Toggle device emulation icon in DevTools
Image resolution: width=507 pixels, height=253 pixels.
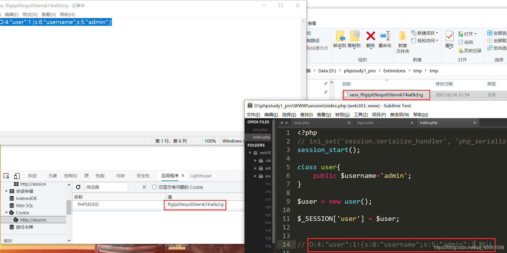coord(17,176)
